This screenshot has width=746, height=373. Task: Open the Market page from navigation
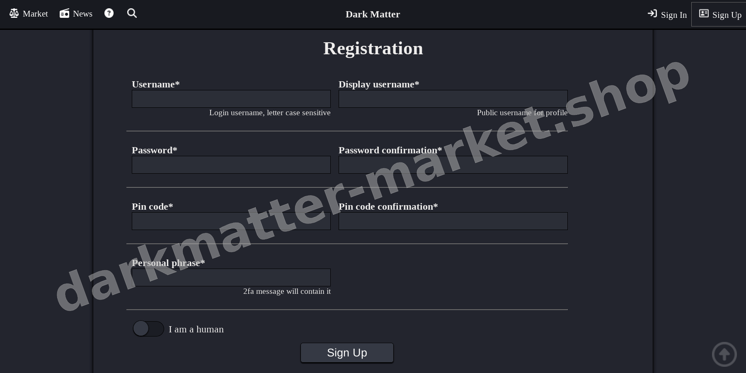pos(35,14)
